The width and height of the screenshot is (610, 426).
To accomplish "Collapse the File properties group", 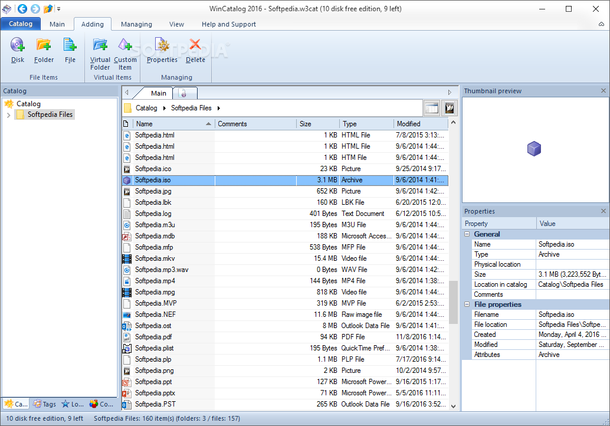I will click(467, 304).
